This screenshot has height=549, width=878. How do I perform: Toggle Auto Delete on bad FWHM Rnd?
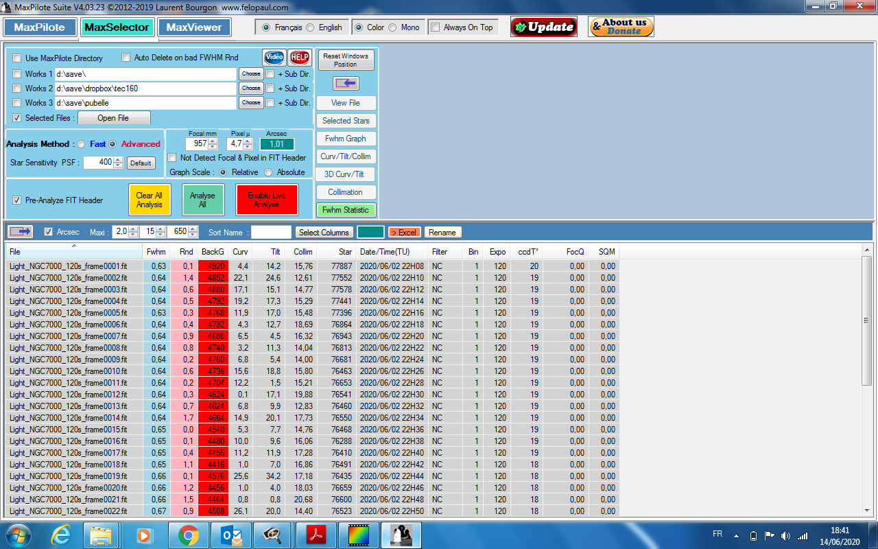point(126,58)
